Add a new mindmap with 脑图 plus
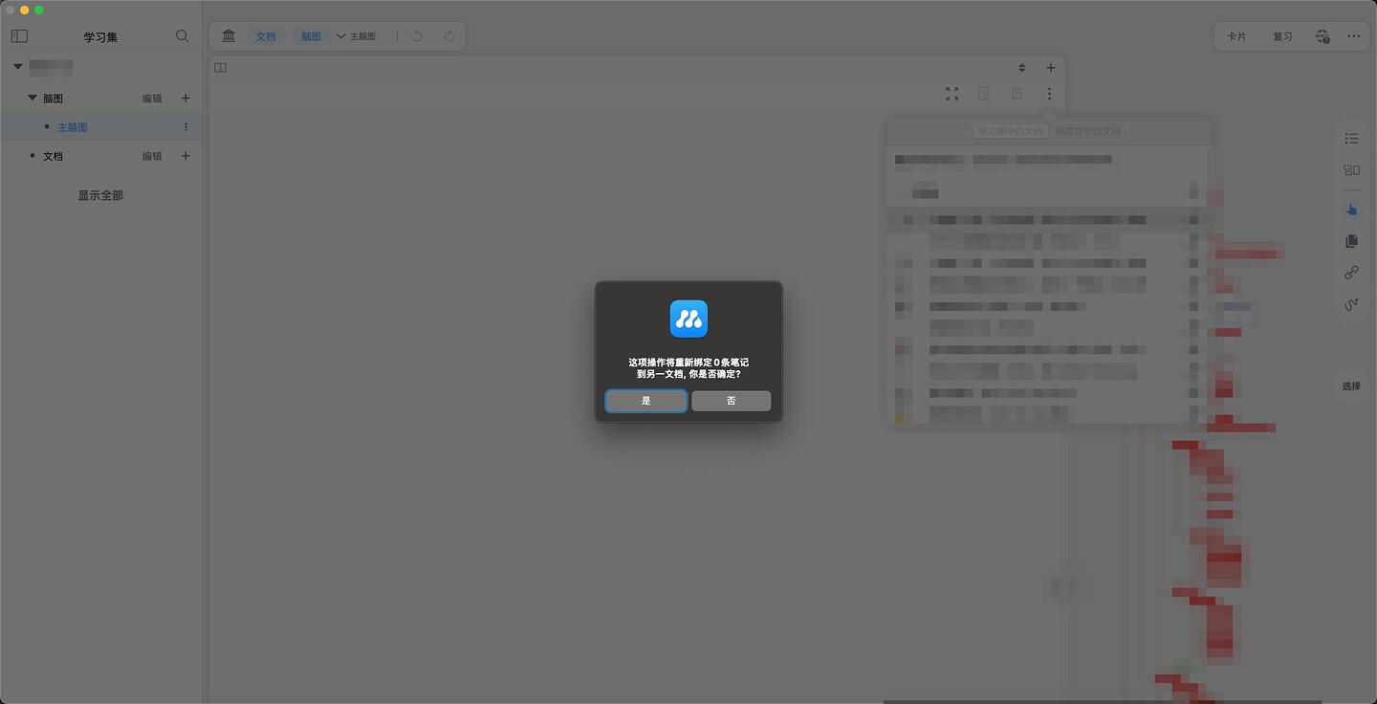The image size is (1377, 704). pos(186,99)
